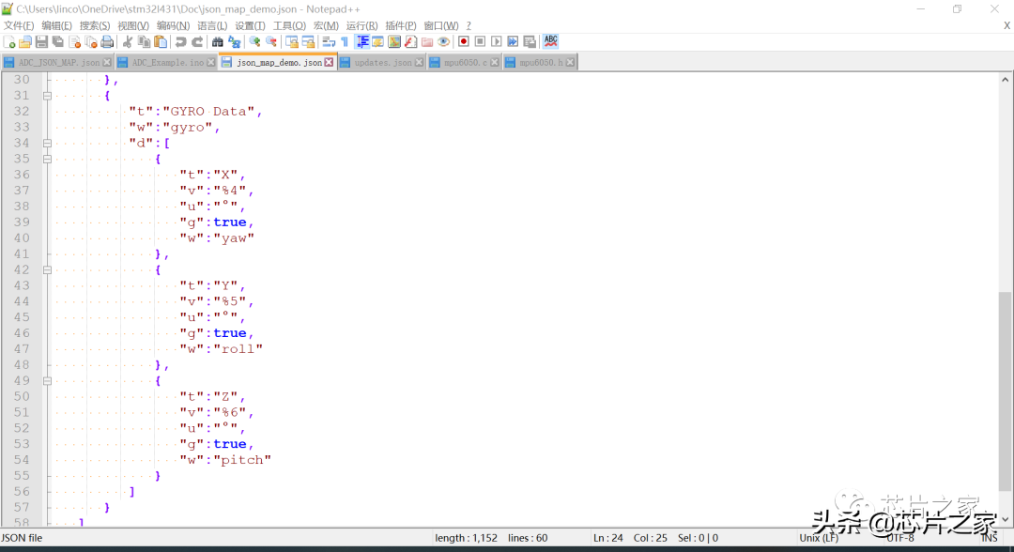
Task: Collapse the fold marker on line 34
Action: [x=47, y=144]
